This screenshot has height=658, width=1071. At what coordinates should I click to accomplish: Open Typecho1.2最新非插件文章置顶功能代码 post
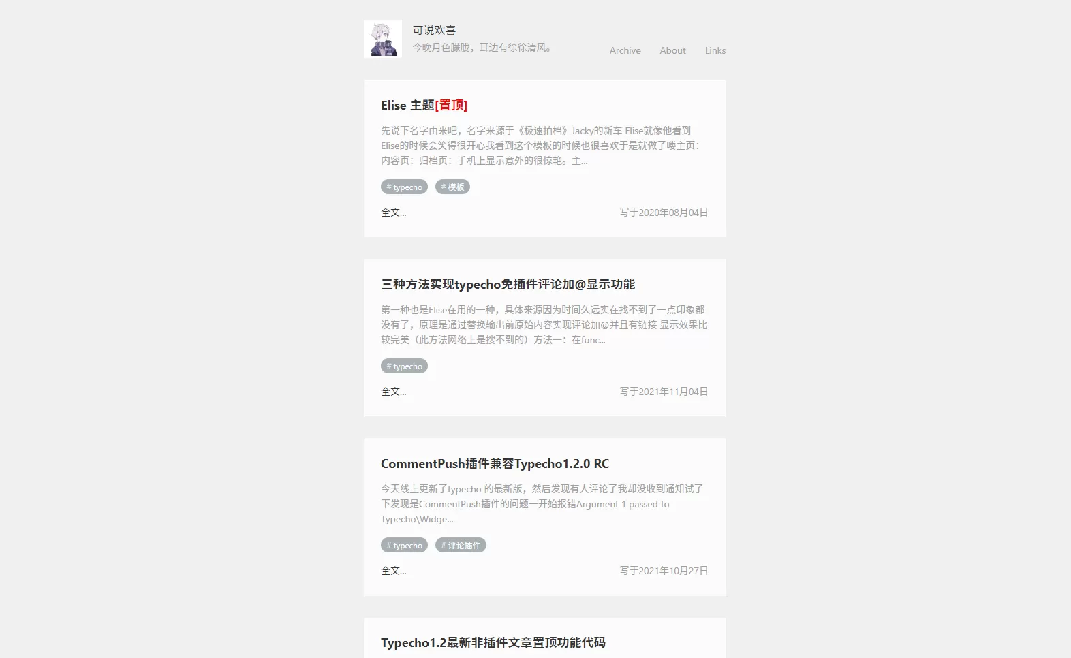tap(493, 643)
